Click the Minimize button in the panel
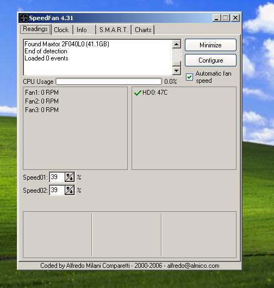 pos(210,45)
